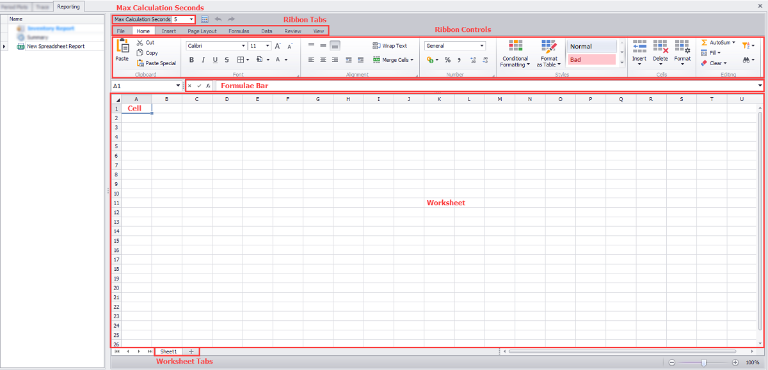Apply comma style number format
Screen dimensions: 768x370
pyautogui.click(x=459, y=60)
